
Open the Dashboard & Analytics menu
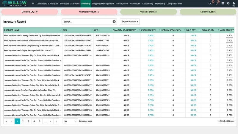[x=47, y=4]
